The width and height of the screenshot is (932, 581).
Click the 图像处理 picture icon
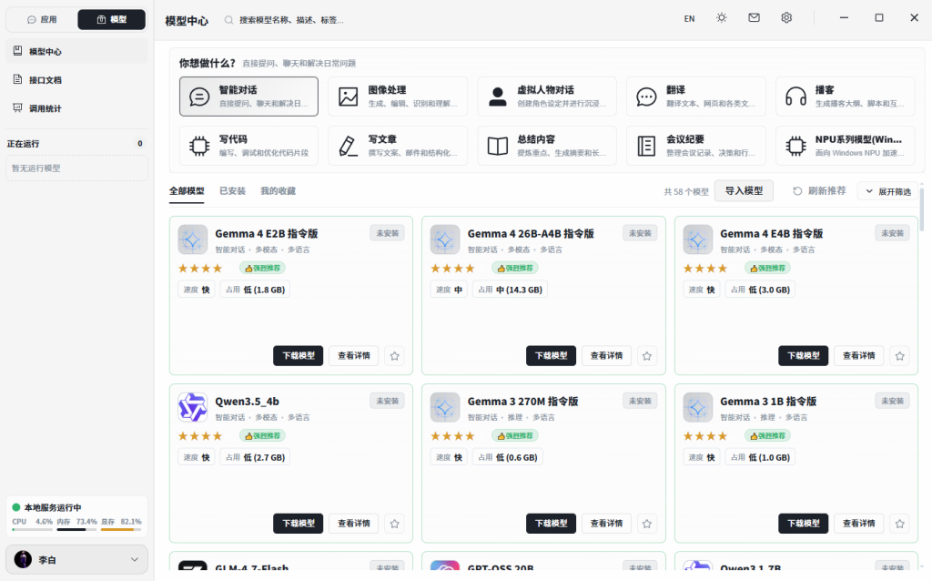pyautogui.click(x=349, y=97)
